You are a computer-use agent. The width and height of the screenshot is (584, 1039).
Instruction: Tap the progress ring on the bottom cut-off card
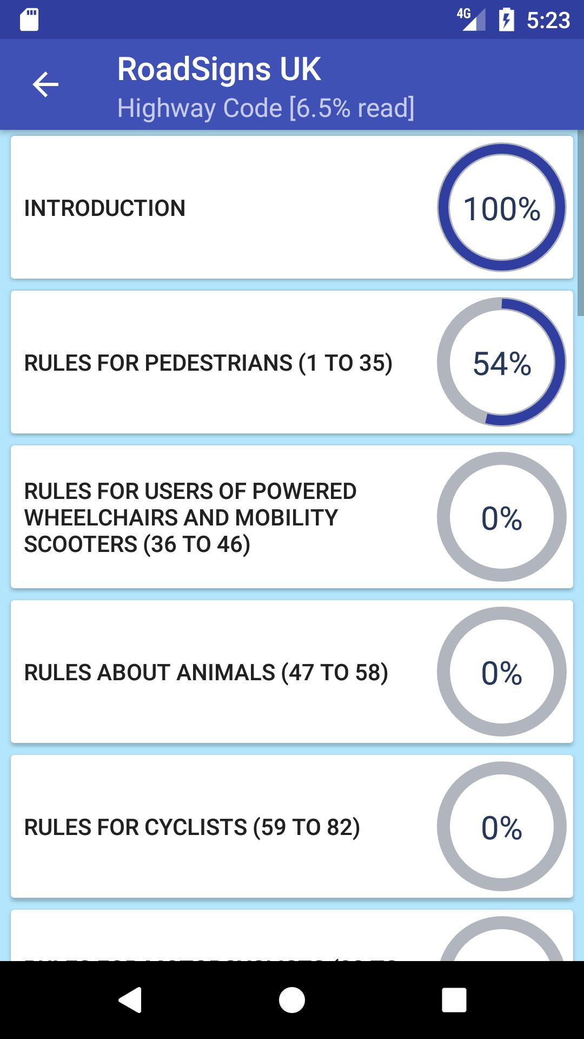(502, 939)
